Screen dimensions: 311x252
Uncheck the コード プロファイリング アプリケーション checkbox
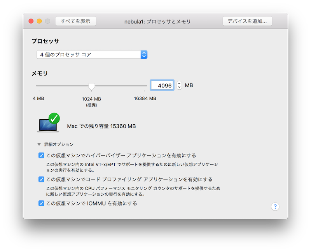tap(41, 179)
